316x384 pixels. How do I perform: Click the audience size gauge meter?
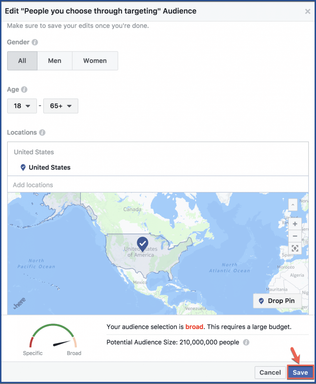pyautogui.click(x=52, y=337)
